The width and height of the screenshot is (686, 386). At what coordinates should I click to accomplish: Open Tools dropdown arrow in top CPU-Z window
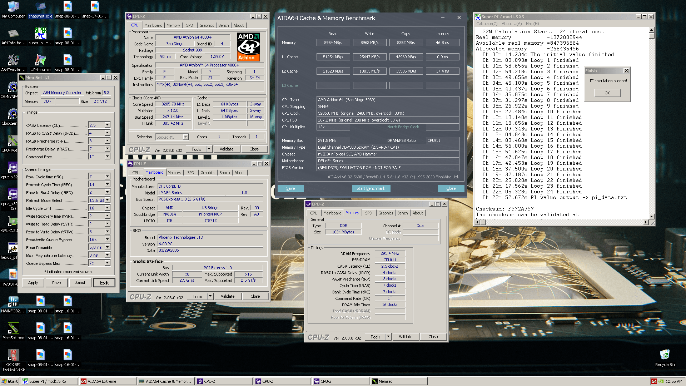[209, 149]
